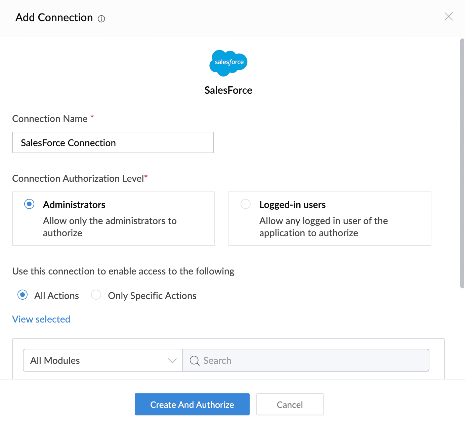
Task: Follow the View selected link
Action: pos(41,319)
